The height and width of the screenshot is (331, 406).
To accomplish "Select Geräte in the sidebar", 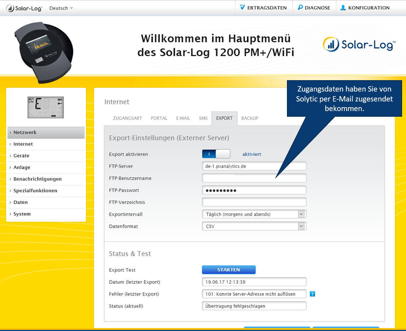I will tap(46, 156).
